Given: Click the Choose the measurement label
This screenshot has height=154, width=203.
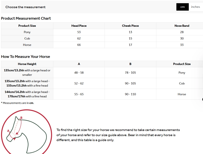Looking at the screenshot, I should [x=25, y=7].
